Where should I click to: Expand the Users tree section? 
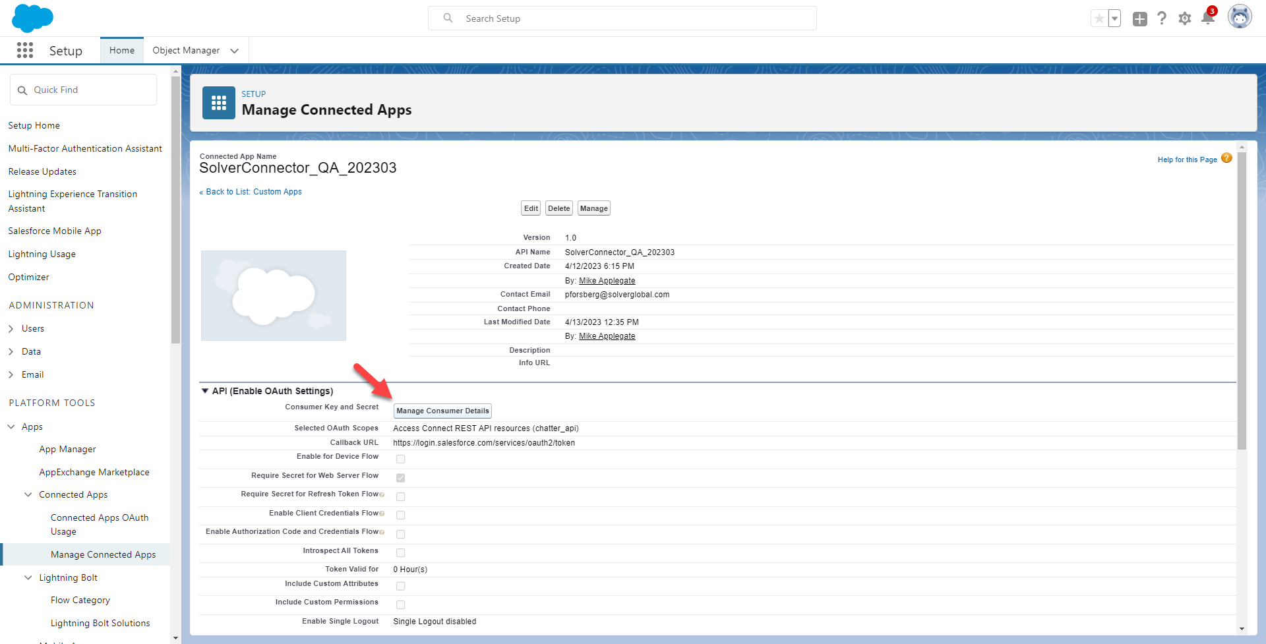coord(11,328)
